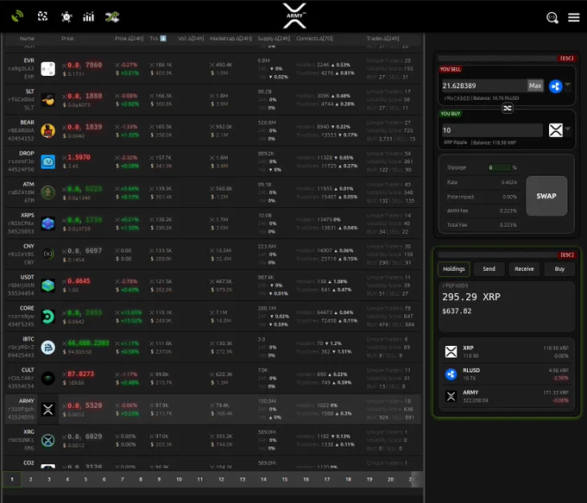Sort by Price column header

coord(67,38)
